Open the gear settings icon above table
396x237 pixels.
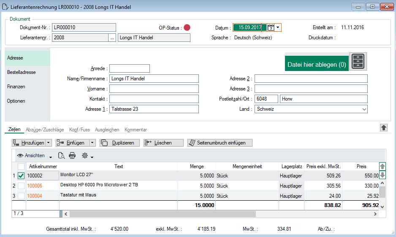tap(85, 155)
